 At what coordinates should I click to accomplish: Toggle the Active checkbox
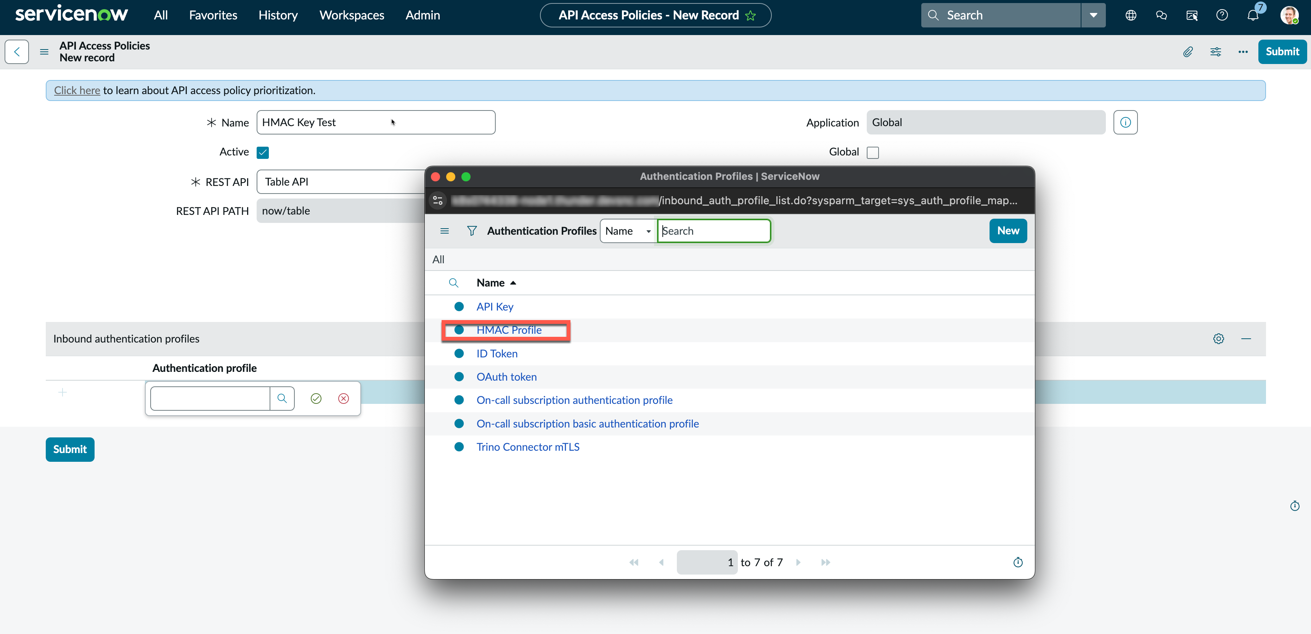[x=263, y=152]
